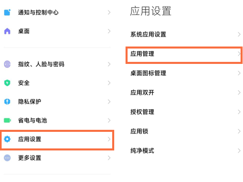Expand the chevron next to 纯净模式

(x=239, y=151)
